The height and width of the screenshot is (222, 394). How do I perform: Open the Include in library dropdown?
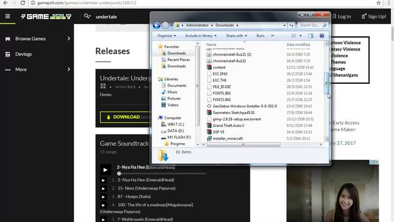click(x=201, y=36)
